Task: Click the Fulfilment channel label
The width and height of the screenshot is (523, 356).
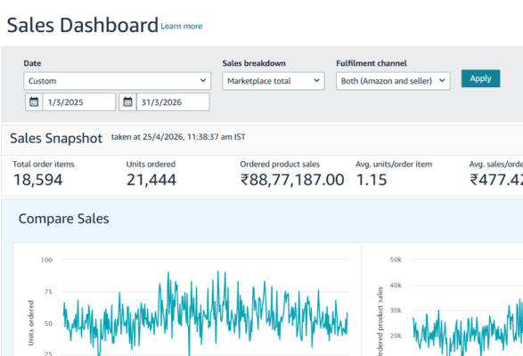Action: (x=372, y=63)
